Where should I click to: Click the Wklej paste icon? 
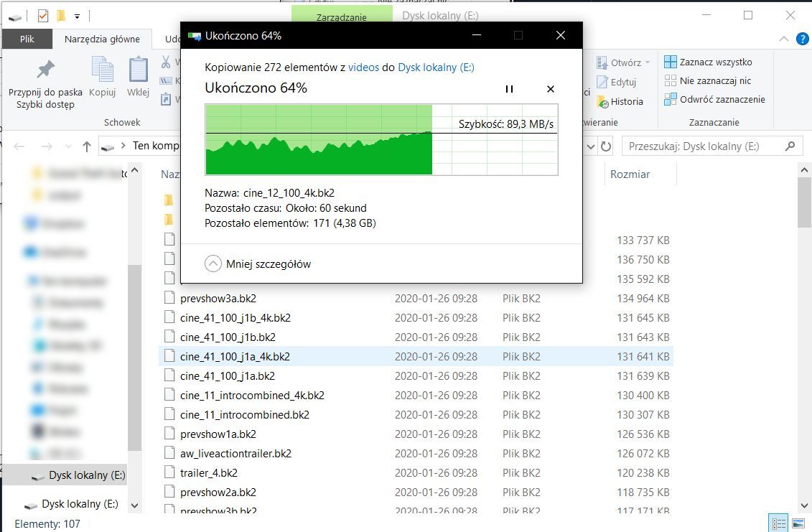[138, 72]
